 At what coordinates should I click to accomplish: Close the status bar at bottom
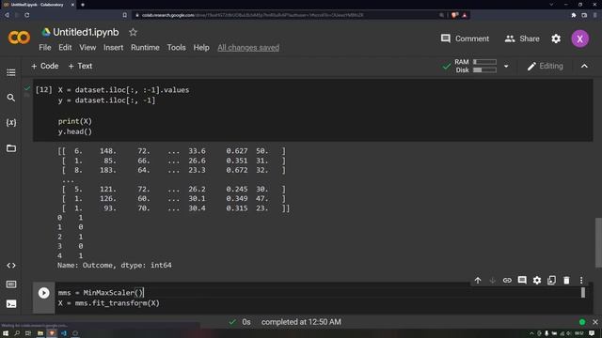pos(595,322)
